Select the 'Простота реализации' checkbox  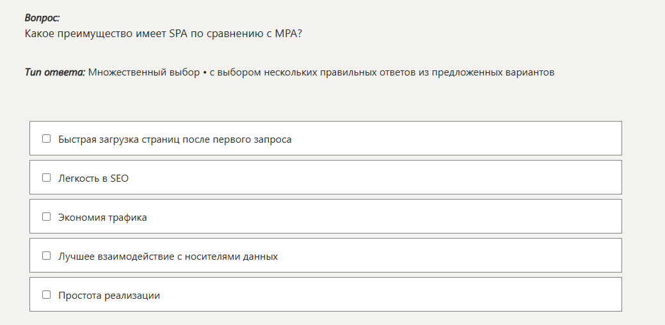pos(46,295)
